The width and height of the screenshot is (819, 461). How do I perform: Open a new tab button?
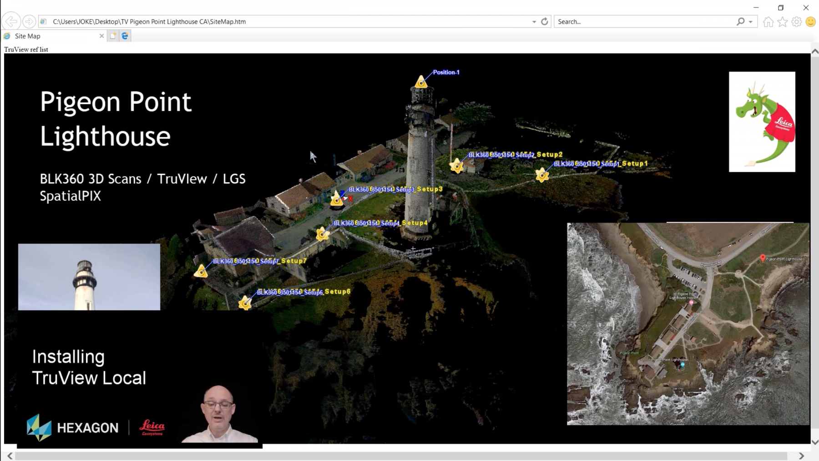(x=113, y=36)
